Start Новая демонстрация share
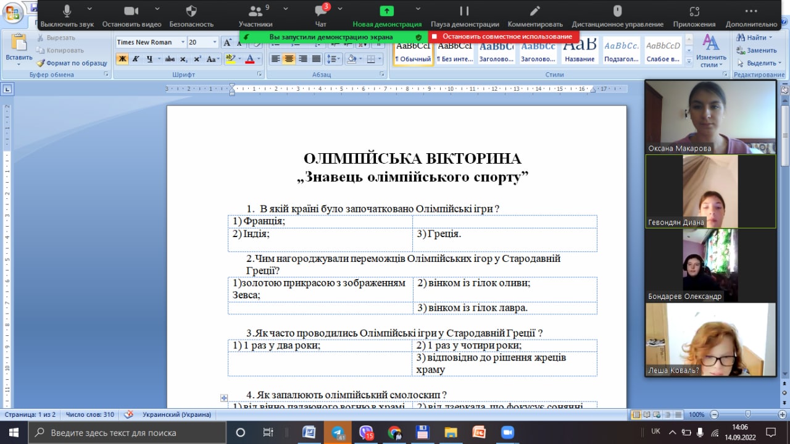790x444 pixels. click(x=387, y=16)
